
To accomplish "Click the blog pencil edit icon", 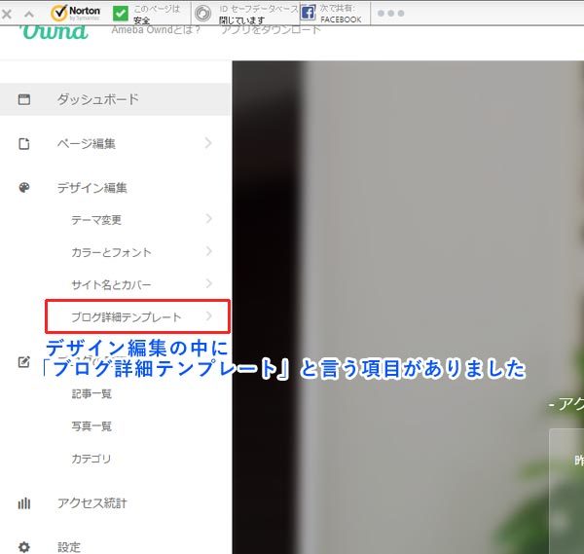I will coord(24,362).
